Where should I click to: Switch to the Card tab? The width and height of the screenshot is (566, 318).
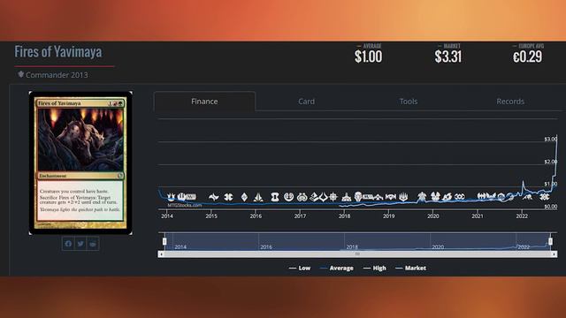(307, 102)
